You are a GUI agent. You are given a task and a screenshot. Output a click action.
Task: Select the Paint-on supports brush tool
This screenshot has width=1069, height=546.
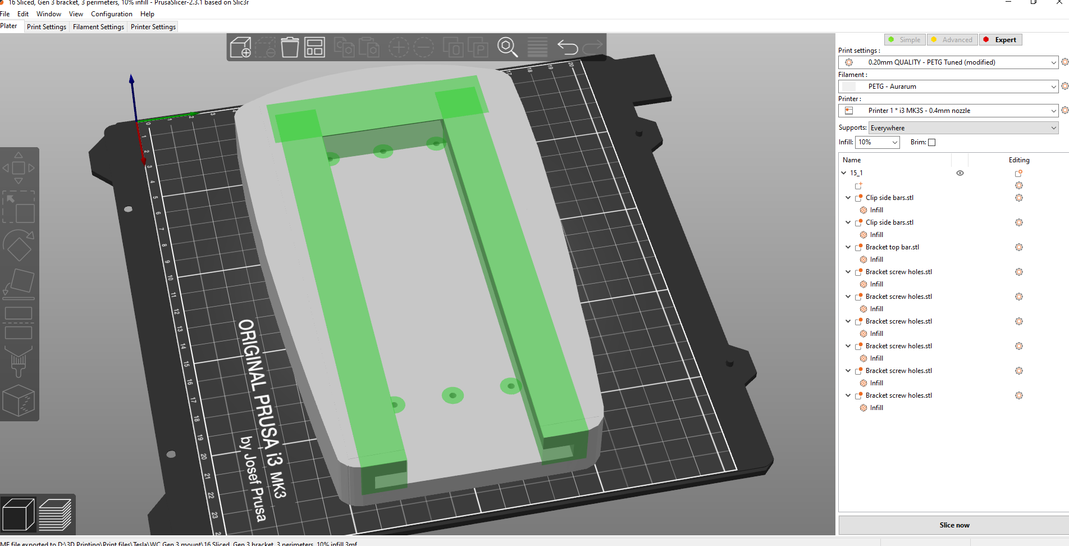[19, 362]
